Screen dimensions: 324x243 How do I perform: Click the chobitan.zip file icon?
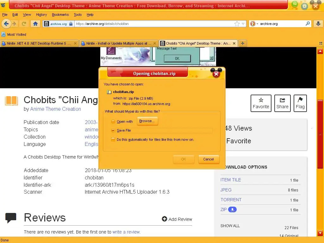(x=109, y=92)
